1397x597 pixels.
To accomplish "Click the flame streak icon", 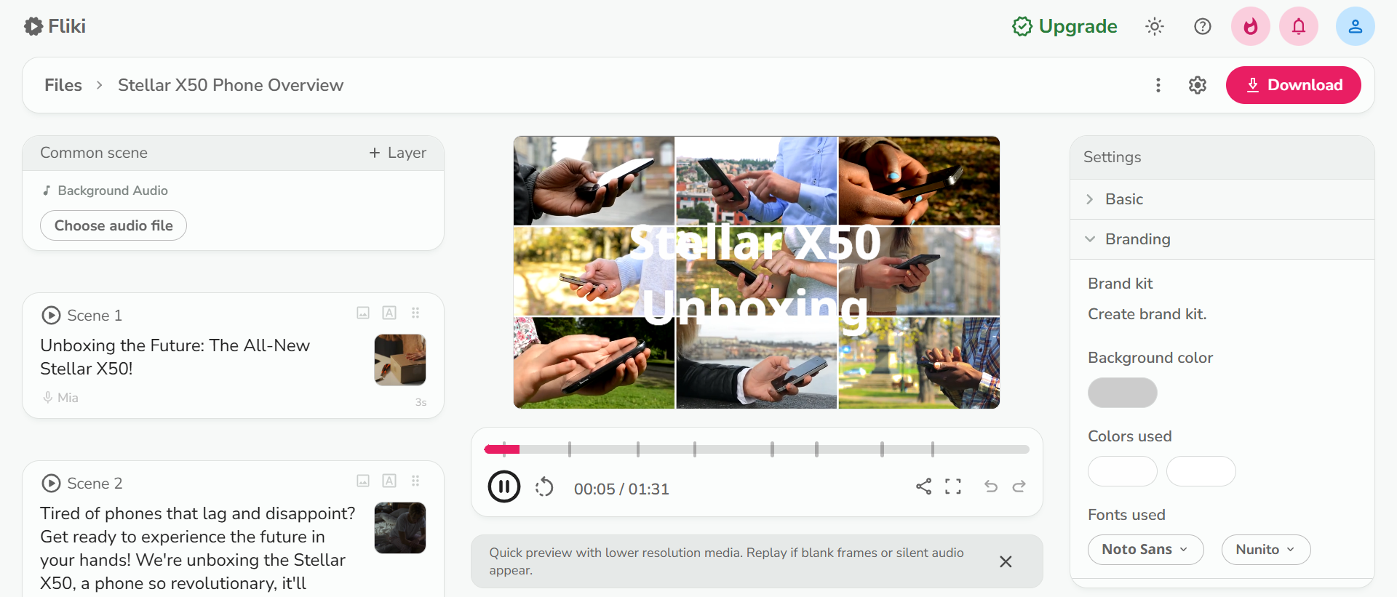I will (1251, 27).
